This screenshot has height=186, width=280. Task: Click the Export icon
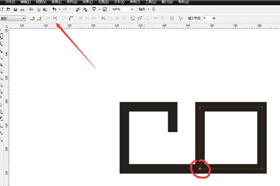(x=85, y=9)
